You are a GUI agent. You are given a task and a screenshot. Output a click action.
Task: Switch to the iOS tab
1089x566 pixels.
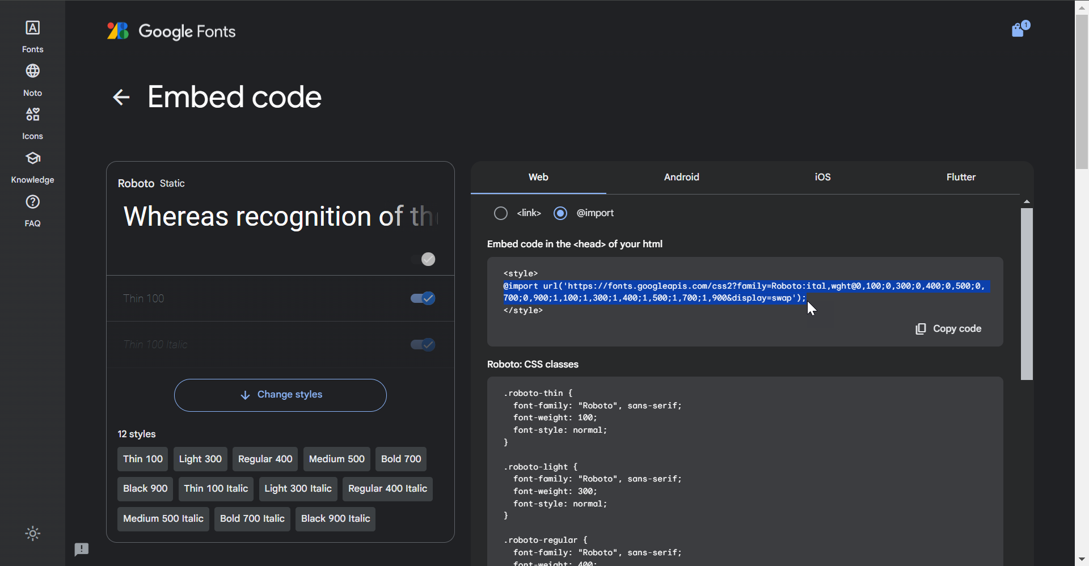(822, 177)
